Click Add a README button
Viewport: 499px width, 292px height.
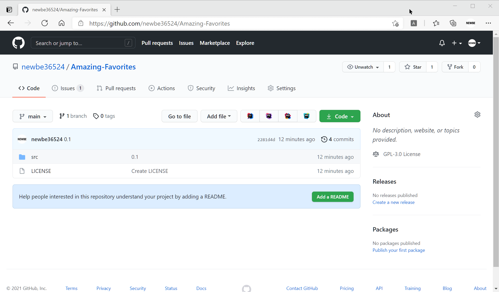[x=332, y=196]
